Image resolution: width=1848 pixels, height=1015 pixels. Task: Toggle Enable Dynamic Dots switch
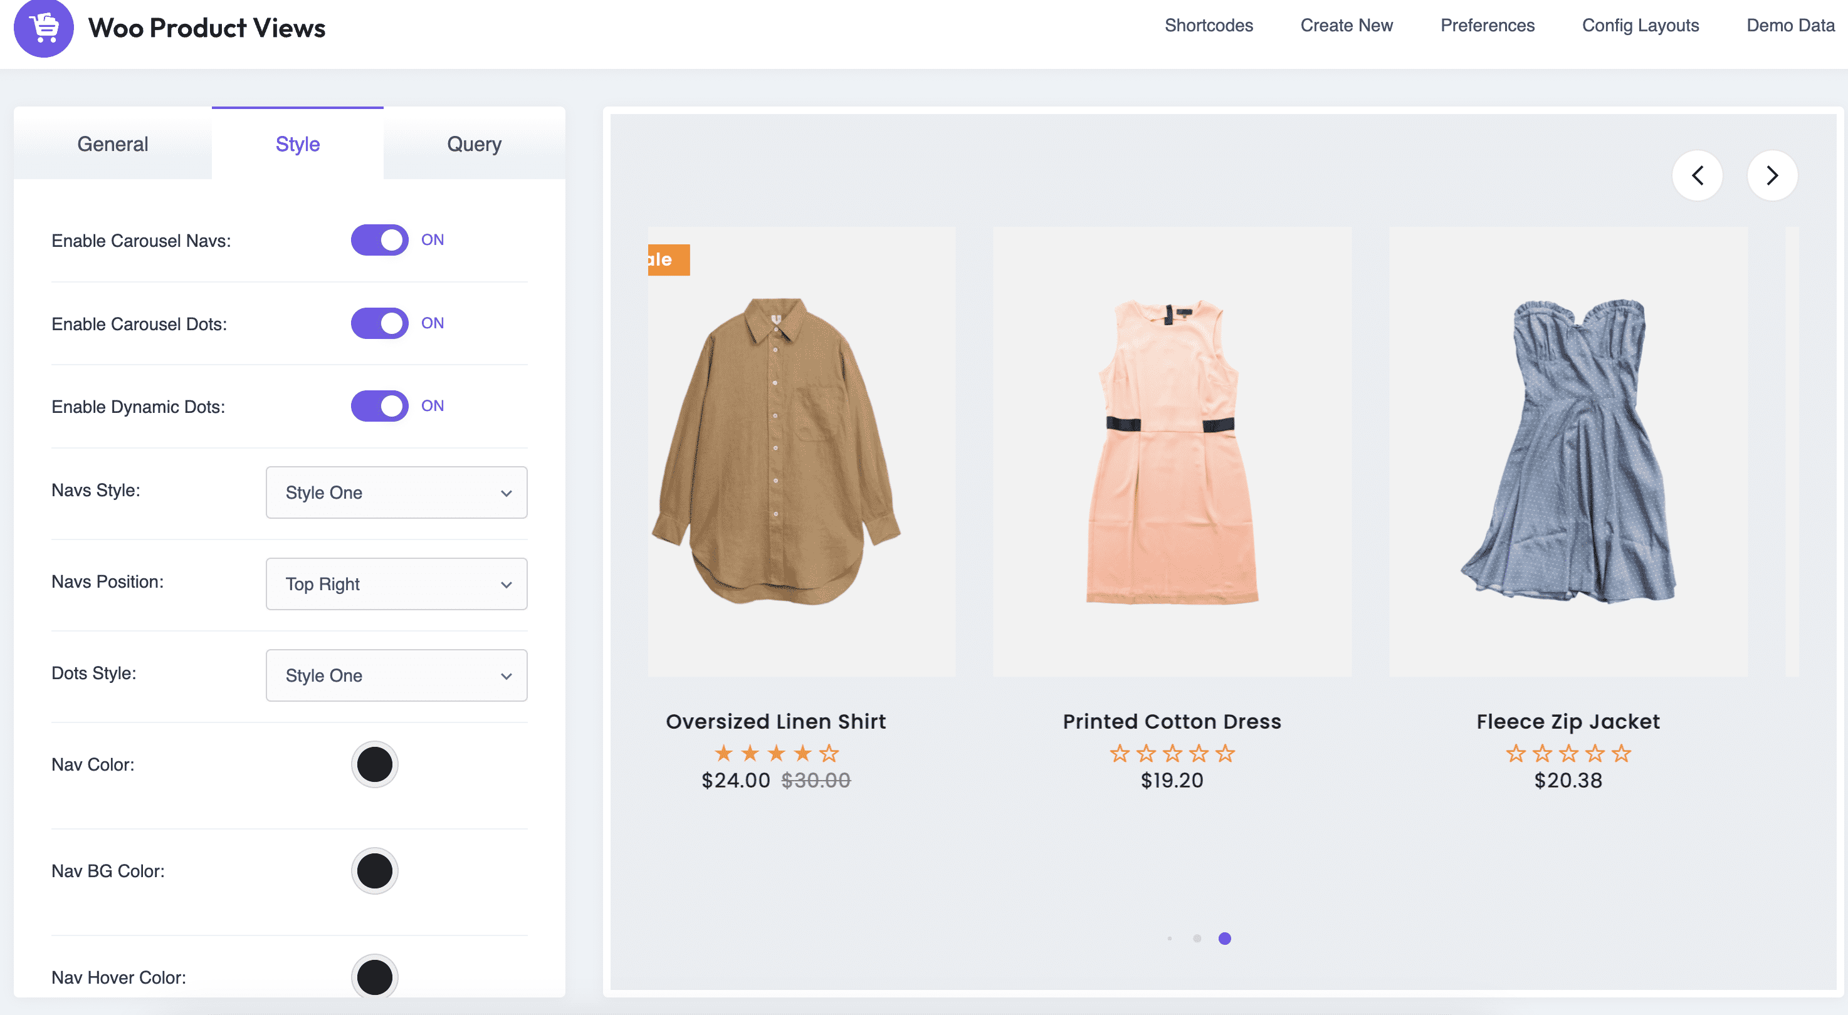[x=379, y=407]
